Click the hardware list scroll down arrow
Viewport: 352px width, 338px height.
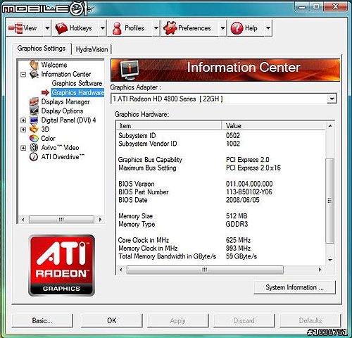point(330,260)
